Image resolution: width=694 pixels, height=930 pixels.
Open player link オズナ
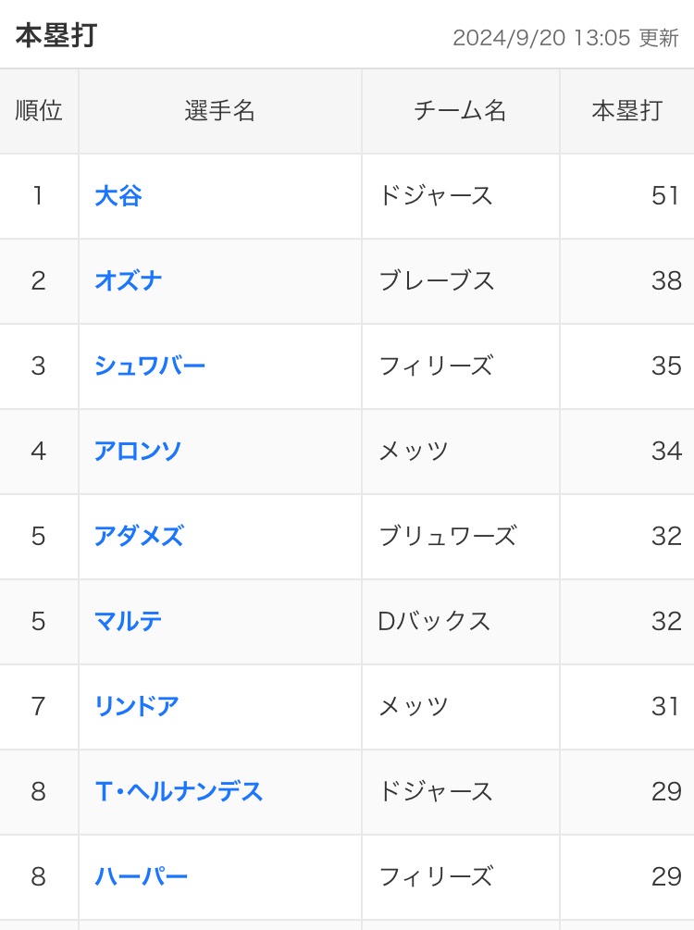tap(128, 280)
